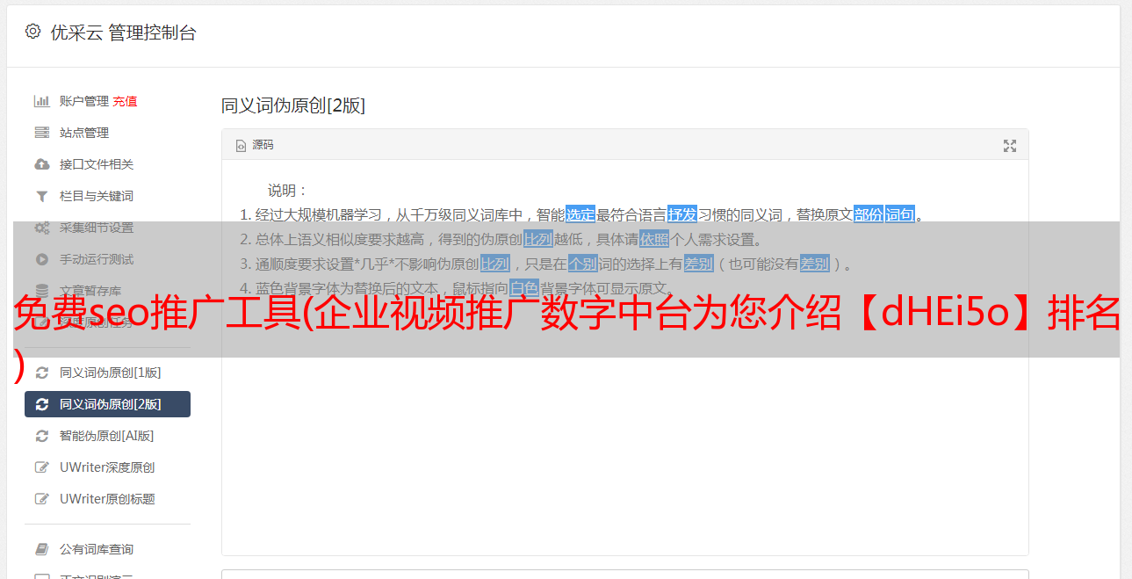Screen dimensions: 1132x579
Task: Open the UWriter原创标题 page
Action: (x=107, y=499)
